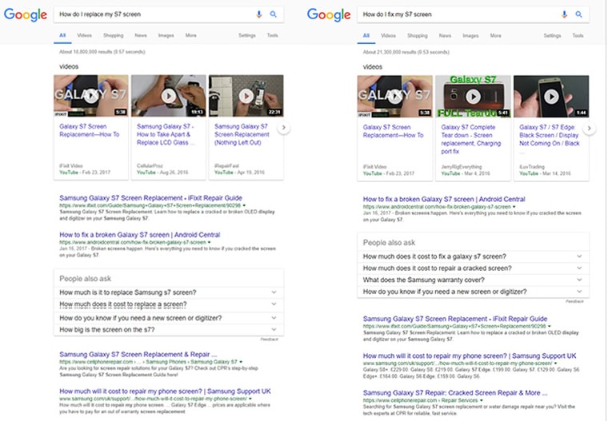Open Android Central result in left page

click(x=139, y=235)
